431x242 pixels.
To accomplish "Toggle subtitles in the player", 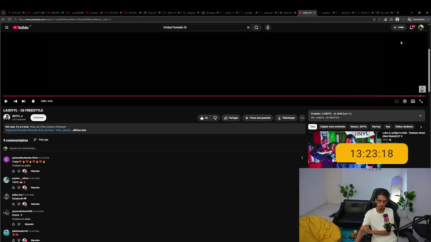I will coord(397,101).
